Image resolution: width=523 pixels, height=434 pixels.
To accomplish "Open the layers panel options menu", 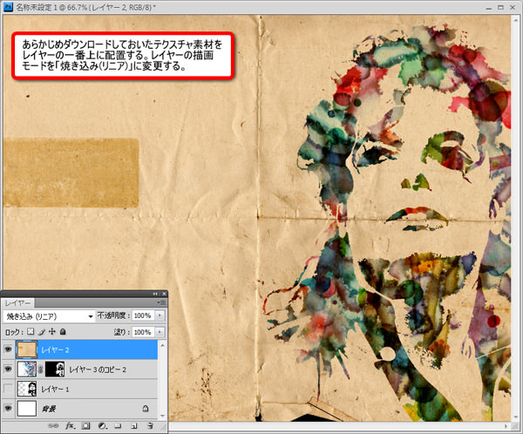I will click(161, 302).
